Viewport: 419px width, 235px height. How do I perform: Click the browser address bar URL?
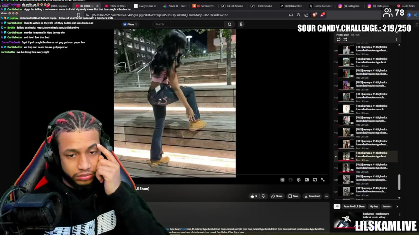click(x=160, y=15)
